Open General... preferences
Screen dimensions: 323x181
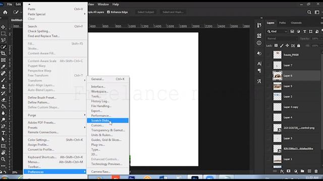tap(107, 79)
